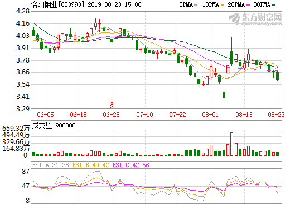Click the 4.28 price axis label
The height and width of the screenshot is (204, 290).
click(23, 11)
